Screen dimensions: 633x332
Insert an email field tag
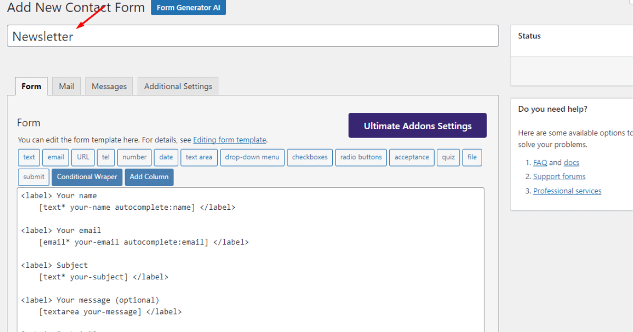(55, 157)
